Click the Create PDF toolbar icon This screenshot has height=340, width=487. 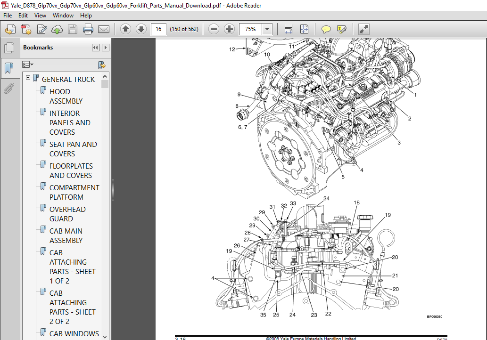pos(26,29)
